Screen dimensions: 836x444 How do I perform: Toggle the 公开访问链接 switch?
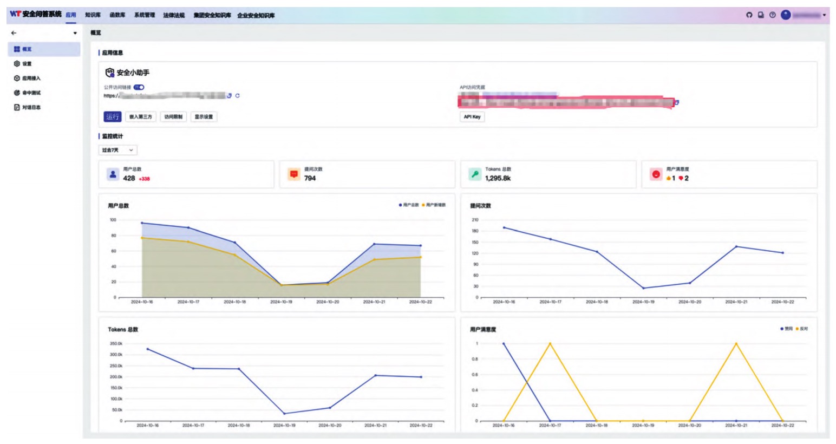coord(139,87)
